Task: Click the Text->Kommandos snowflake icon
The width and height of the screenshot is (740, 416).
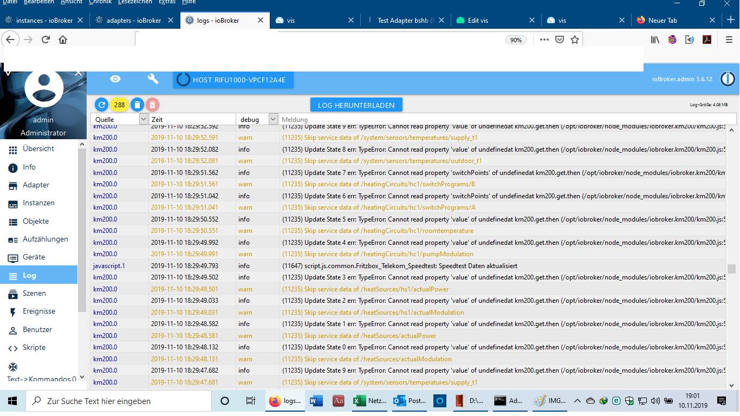Action: (x=12, y=366)
